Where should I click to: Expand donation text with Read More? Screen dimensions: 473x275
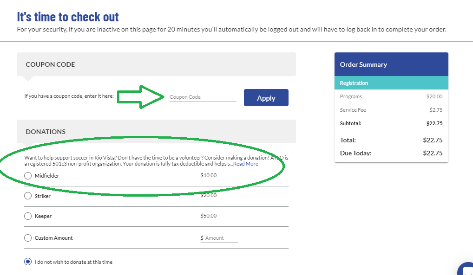[245, 164]
